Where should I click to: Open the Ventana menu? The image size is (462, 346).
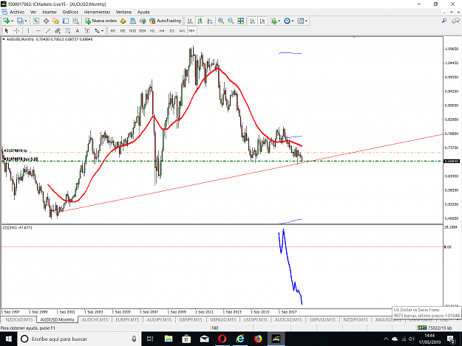[x=123, y=12]
